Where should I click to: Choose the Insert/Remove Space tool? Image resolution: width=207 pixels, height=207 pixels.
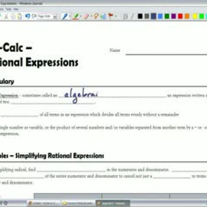click(103, 16)
